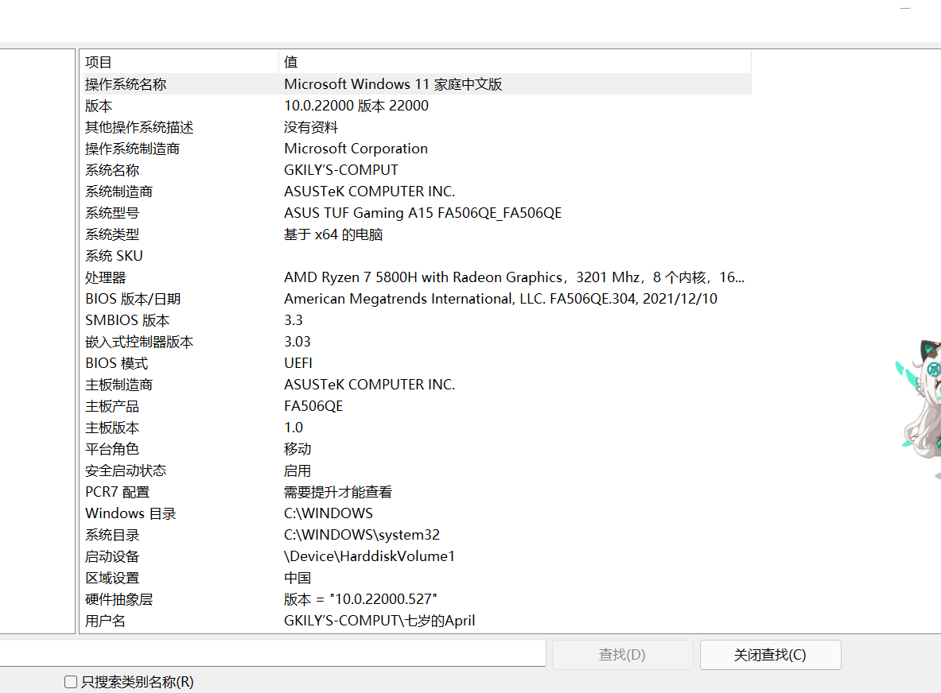941x693 pixels.
Task: Click the AMD Ryzen 7 5800H processor value
Action: [514, 277]
